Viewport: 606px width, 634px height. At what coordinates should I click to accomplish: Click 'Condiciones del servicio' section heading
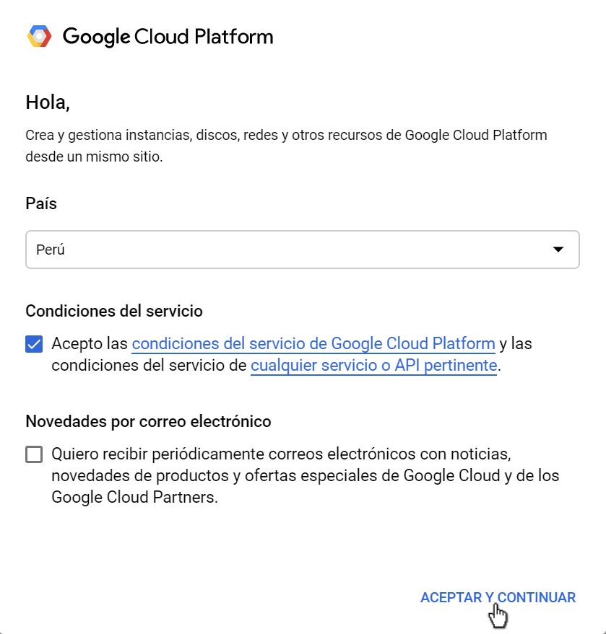pyautogui.click(x=114, y=312)
